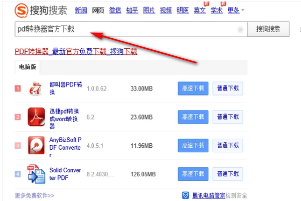The image size is (301, 201).
Task: Open the 视频 search category
Action: tap(166, 10)
